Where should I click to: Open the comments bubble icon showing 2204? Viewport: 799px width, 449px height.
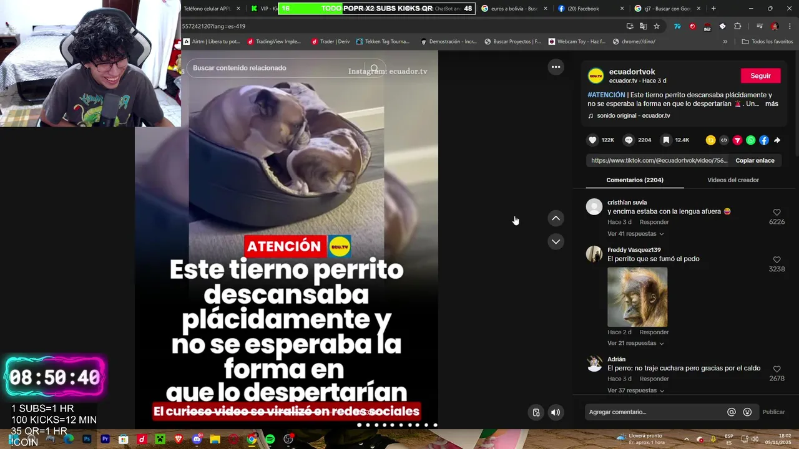point(629,140)
